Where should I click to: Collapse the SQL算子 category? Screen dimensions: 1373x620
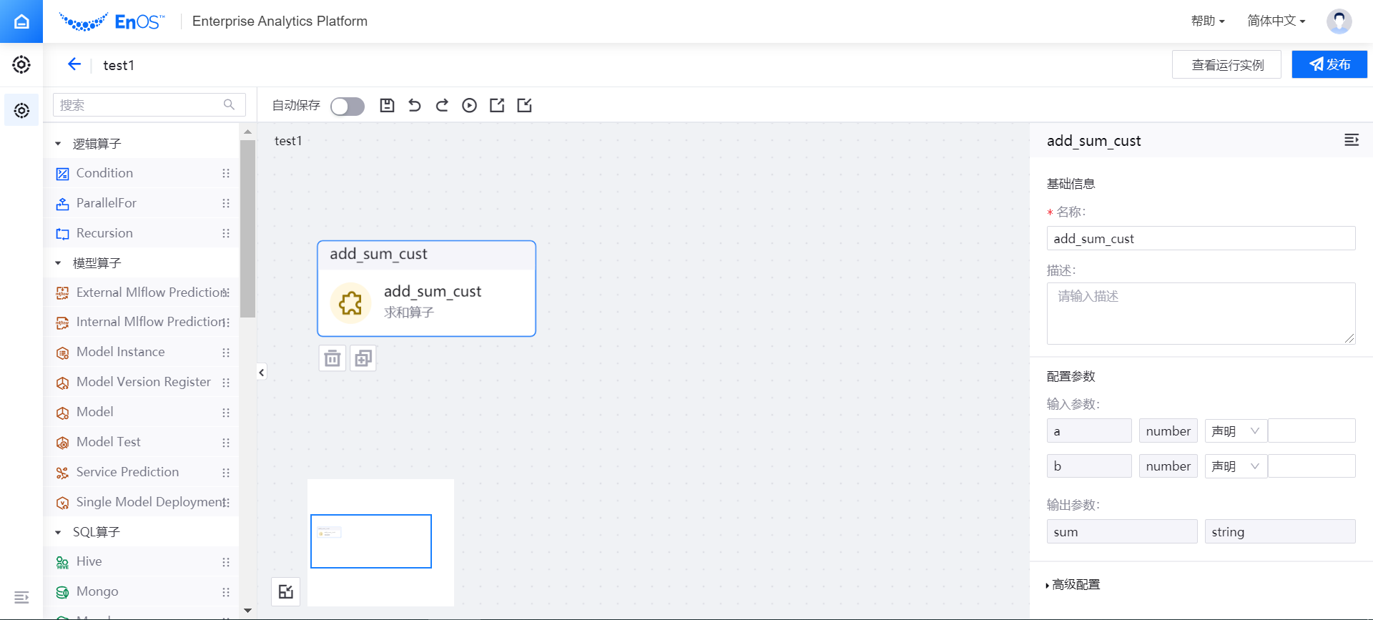58,532
